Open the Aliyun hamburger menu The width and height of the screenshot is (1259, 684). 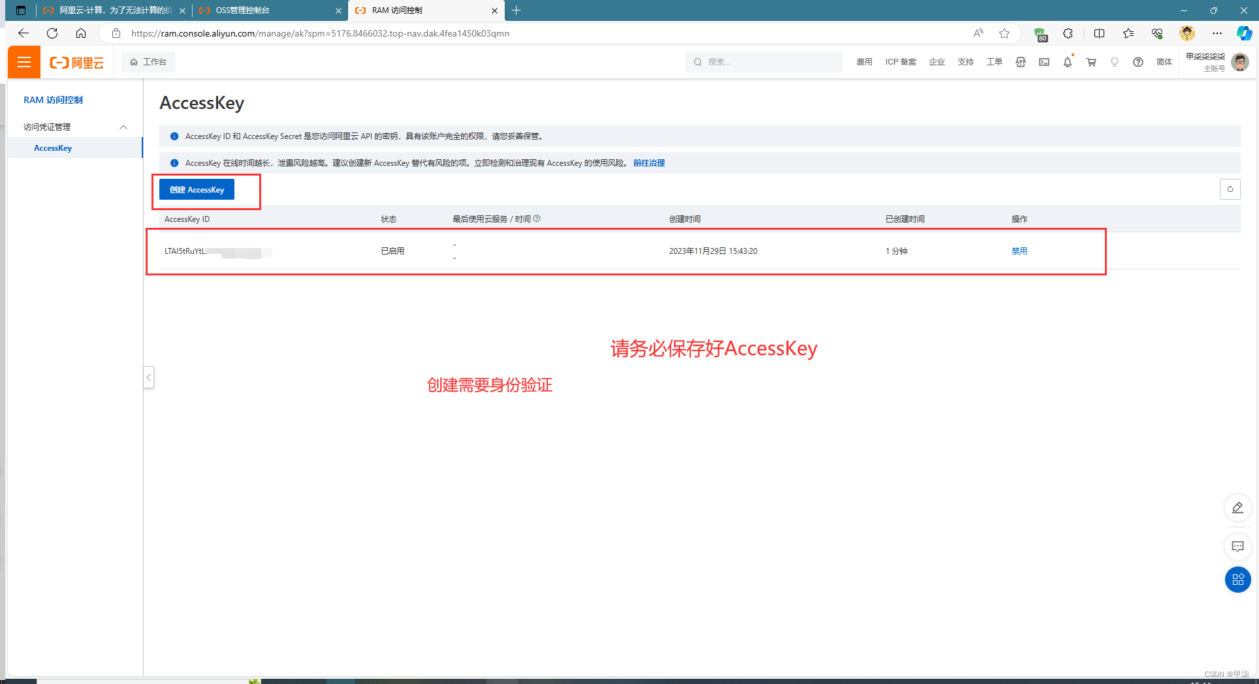point(24,62)
